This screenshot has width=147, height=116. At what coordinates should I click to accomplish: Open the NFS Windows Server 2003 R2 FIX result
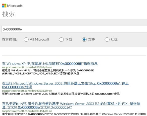(71, 105)
